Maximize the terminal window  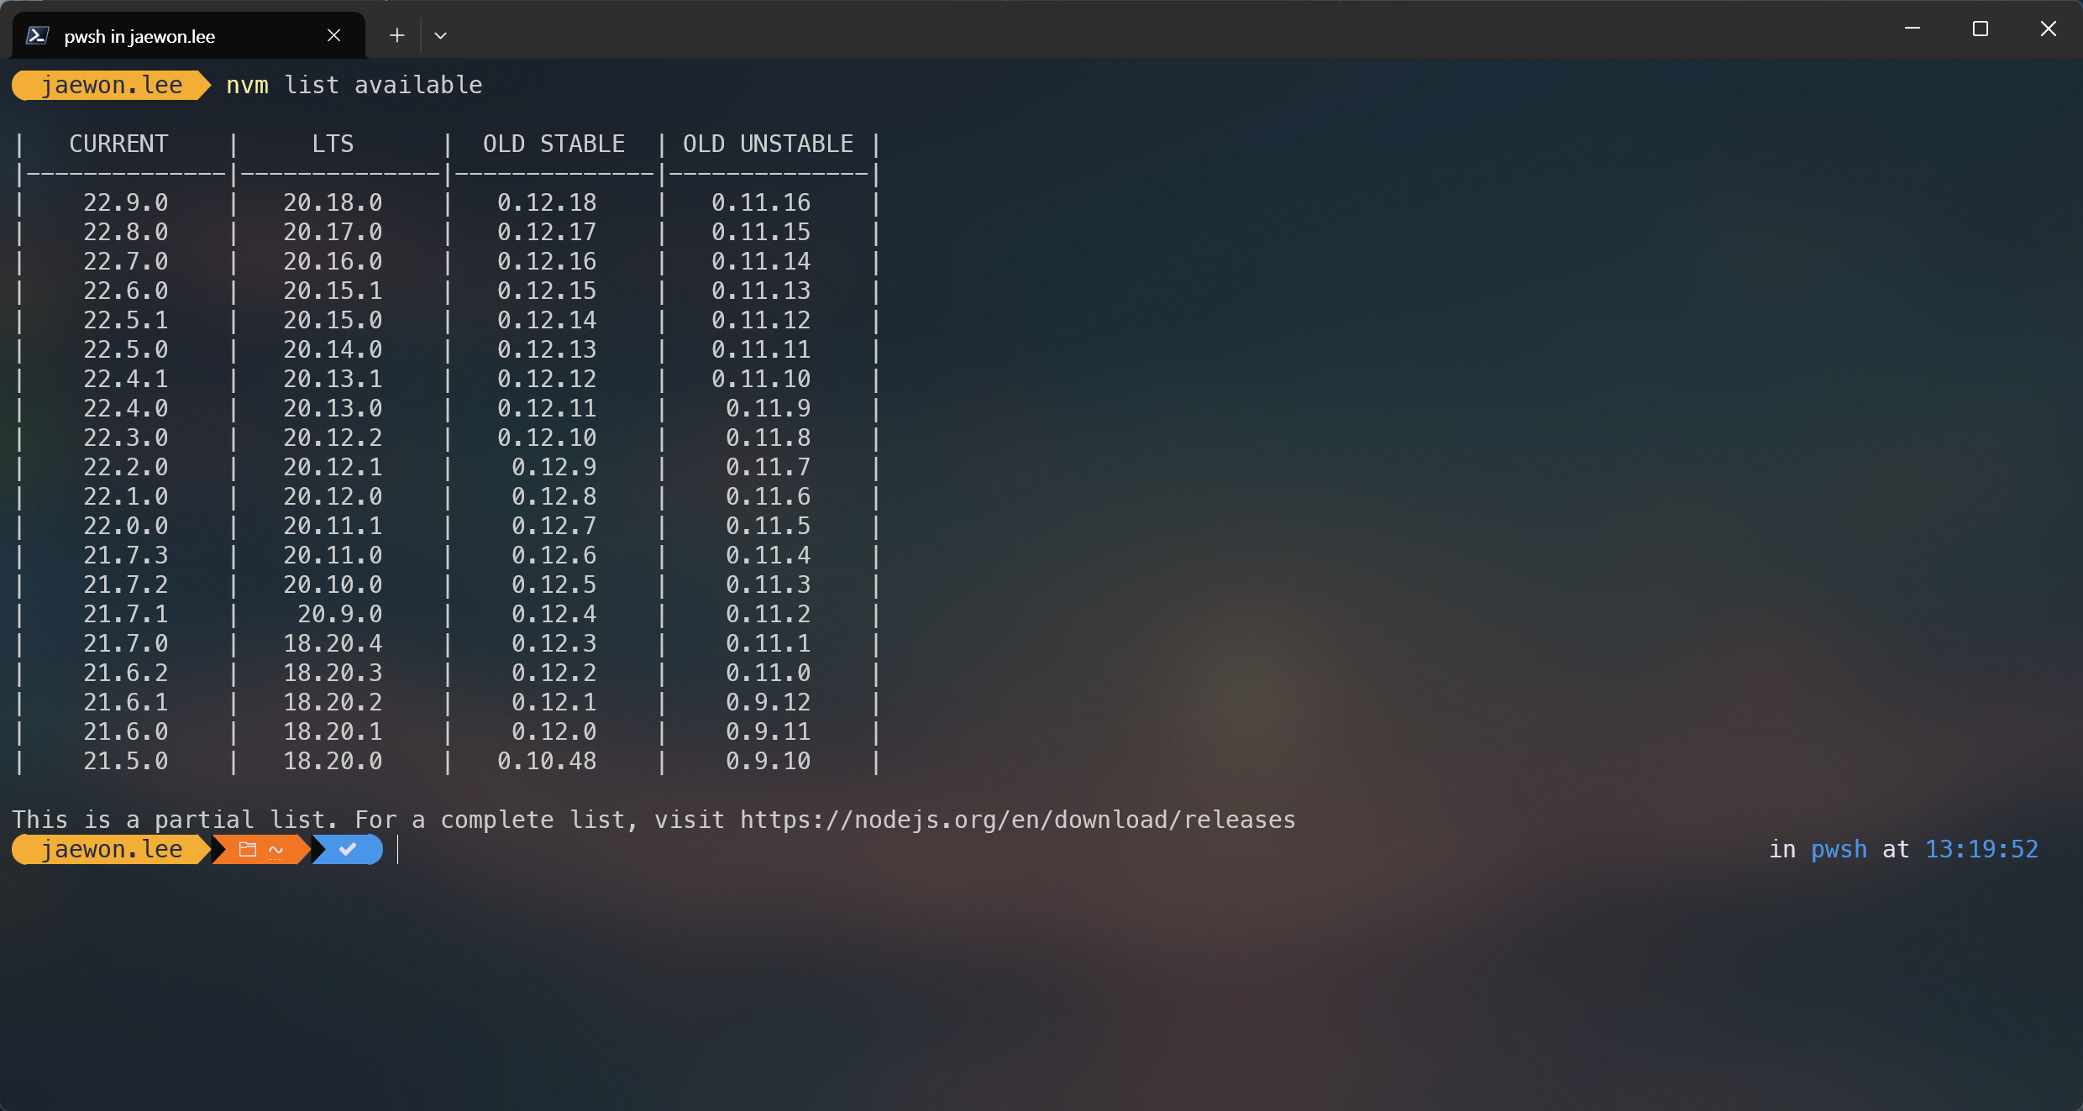click(1981, 29)
